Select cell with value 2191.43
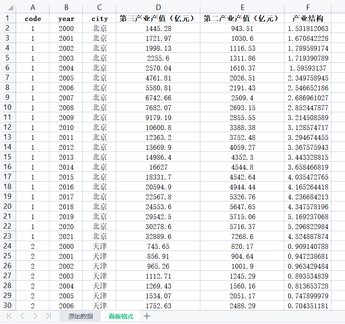 click(x=242, y=88)
